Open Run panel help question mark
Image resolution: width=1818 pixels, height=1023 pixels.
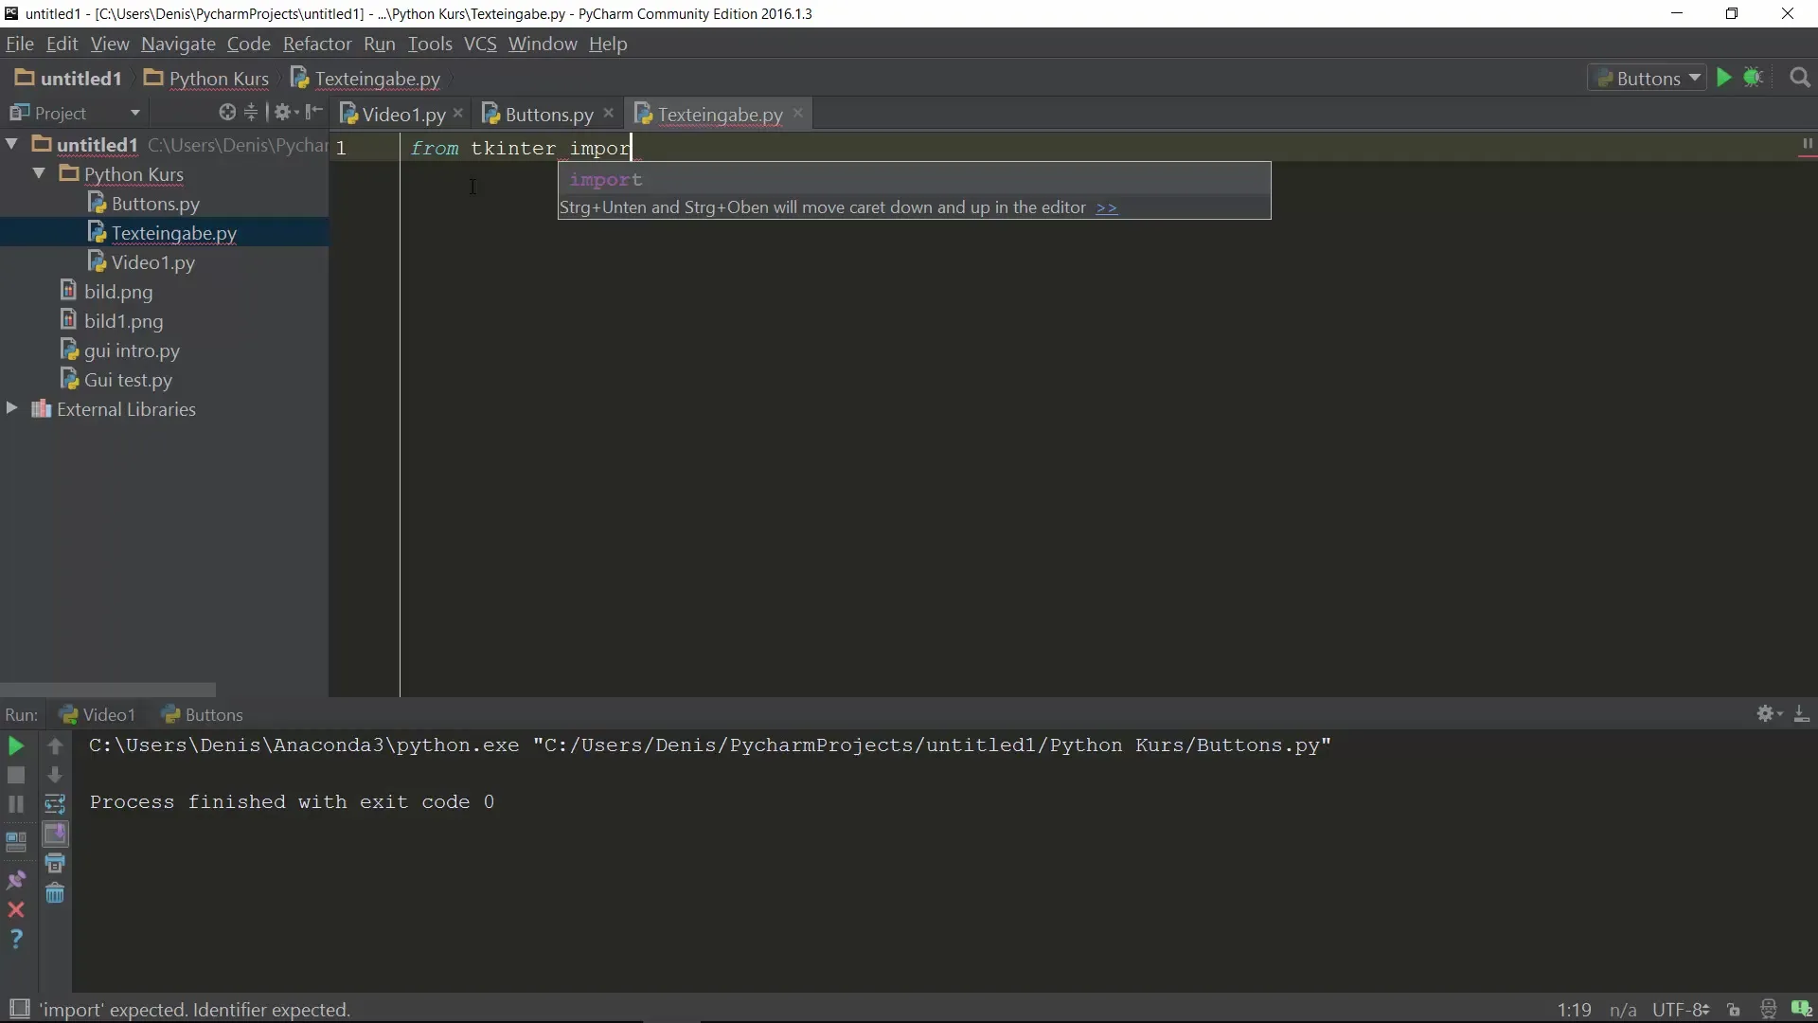tap(16, 939)
